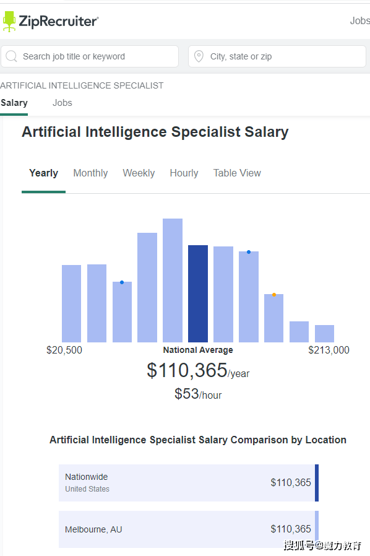370x556 pixels.
Task: Click the ZipRecruiter green chair logo
Action: coord(9,21)
